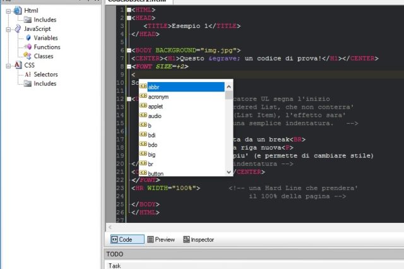Click autocomplete scrollbar up arrow
The width and height of the screenshot is (404, 269).
[x=229, y=87]
